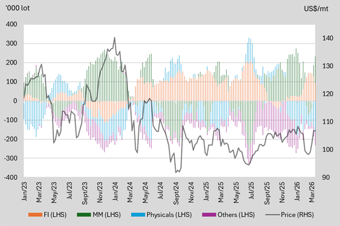The image size is (340, 226).
Task: Select the FI (LHS) legend label
Action: 55,215
